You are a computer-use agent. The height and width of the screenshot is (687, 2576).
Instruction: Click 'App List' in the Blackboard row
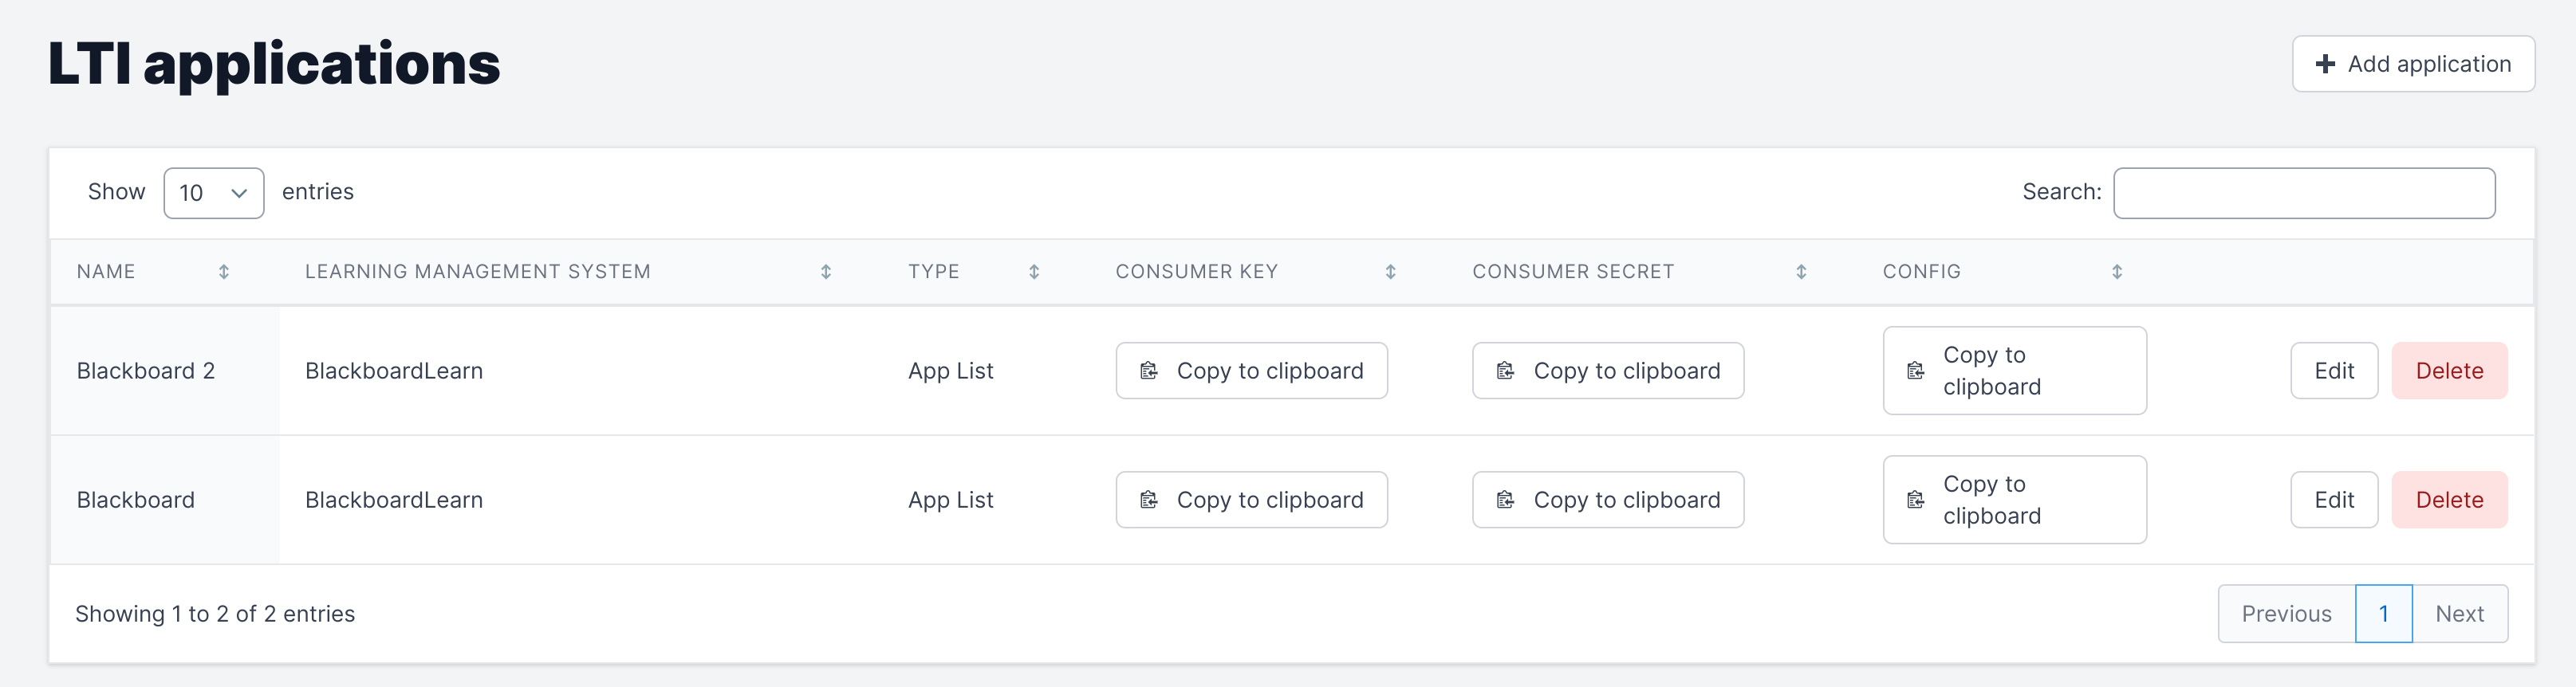(950, 500)
